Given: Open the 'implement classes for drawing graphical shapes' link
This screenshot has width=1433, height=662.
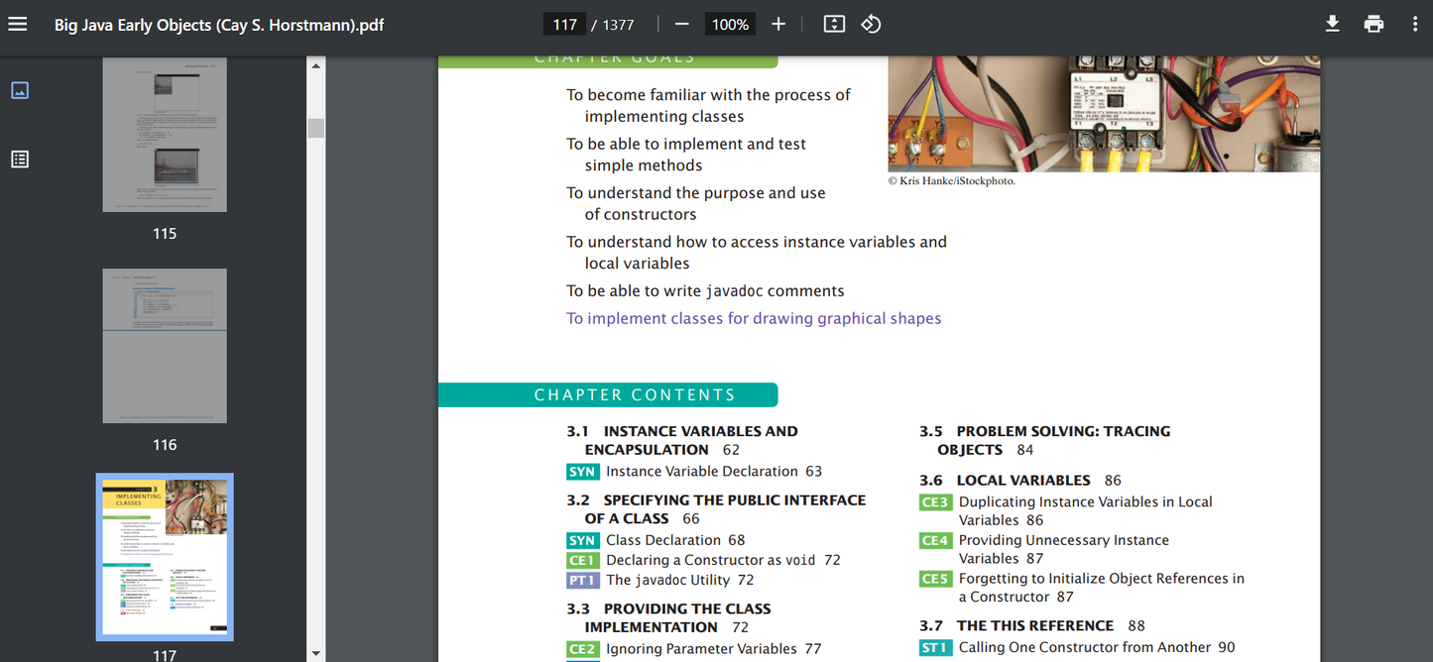Looking at the screenshot, I should click(754, 318).
